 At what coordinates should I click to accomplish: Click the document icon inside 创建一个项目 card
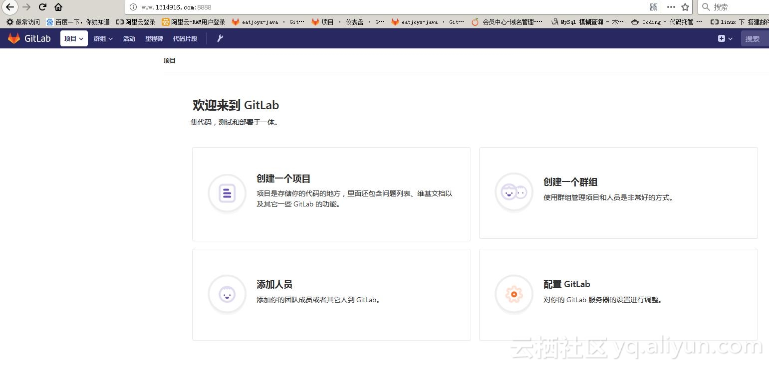click(x=227, y=193)
